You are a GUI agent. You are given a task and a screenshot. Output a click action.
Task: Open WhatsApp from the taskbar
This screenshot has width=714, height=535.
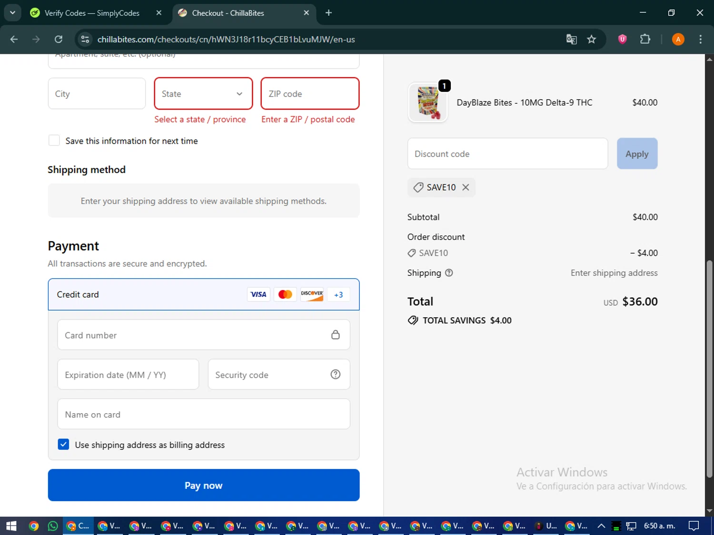[52, 525]
